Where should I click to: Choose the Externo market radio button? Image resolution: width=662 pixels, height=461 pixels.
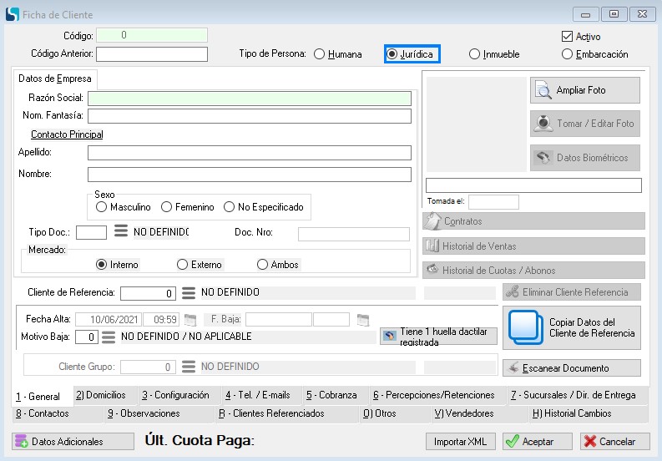183,265
